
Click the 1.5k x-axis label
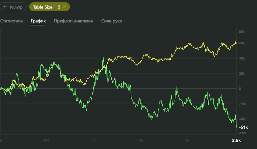tap(140, 141)
